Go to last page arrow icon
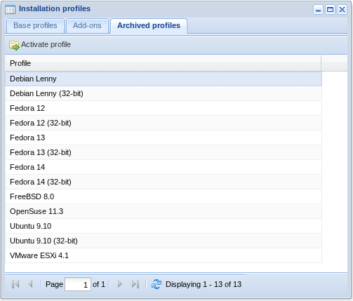 [x=135, y=284]
